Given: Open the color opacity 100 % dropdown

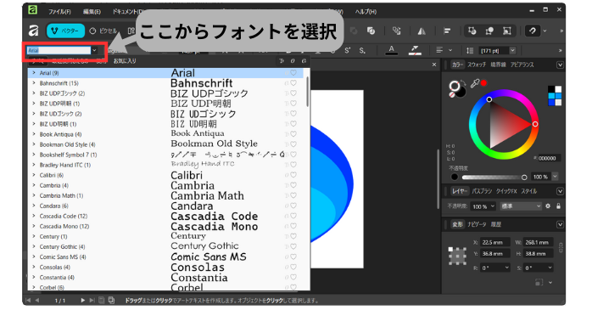Looking at the screenshot, I should point(555,176).
